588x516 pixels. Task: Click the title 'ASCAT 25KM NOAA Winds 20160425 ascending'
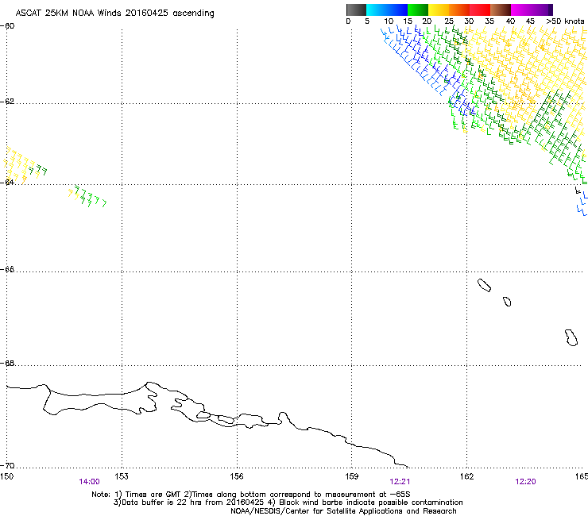(114, 13)
